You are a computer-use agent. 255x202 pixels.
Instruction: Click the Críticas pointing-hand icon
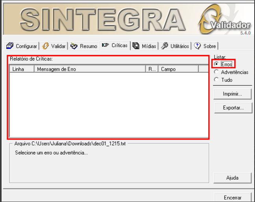(105, 45)
